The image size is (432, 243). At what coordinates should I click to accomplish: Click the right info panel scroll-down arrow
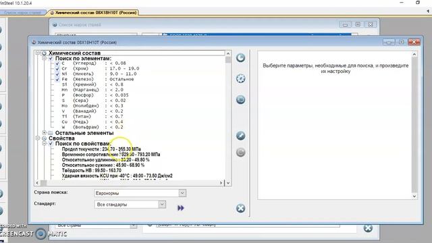tap(414, 196)
